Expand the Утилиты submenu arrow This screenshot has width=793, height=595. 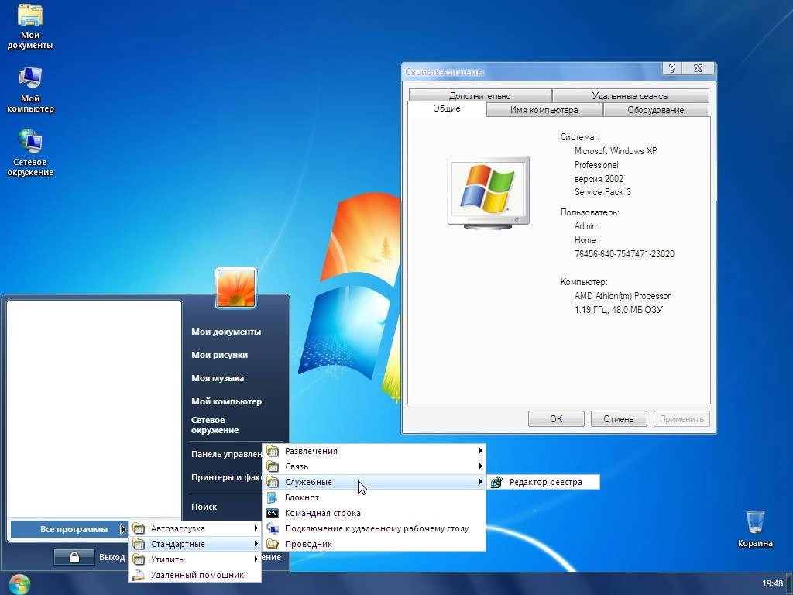click(x=256, y=559)
